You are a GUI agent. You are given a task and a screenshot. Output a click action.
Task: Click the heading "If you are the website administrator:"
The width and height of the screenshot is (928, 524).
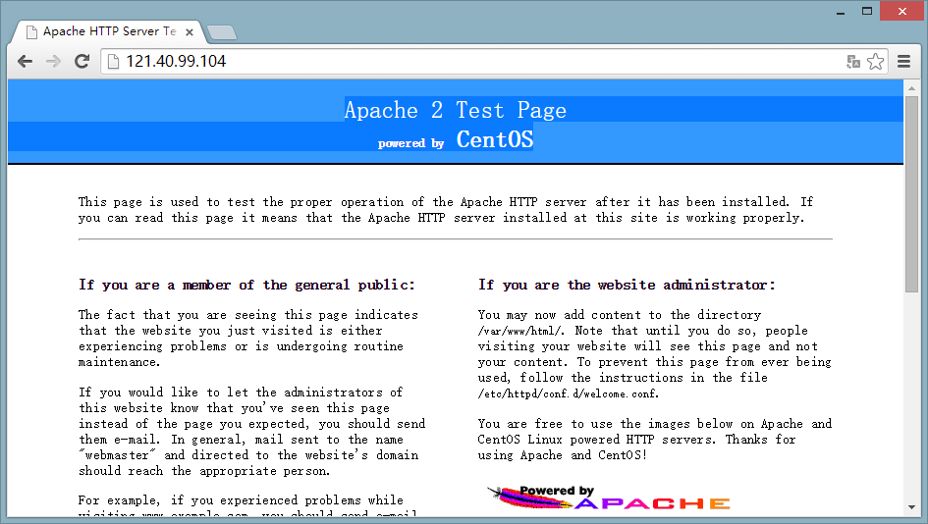coord(627,286)
